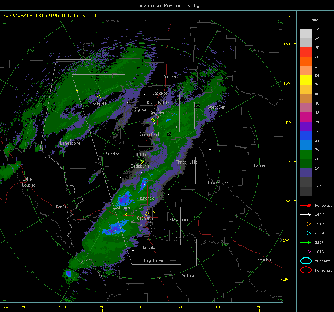Viewport: 334px width, 312px height.
Task: Click the Hanna label
Action: tap(259, 165)
